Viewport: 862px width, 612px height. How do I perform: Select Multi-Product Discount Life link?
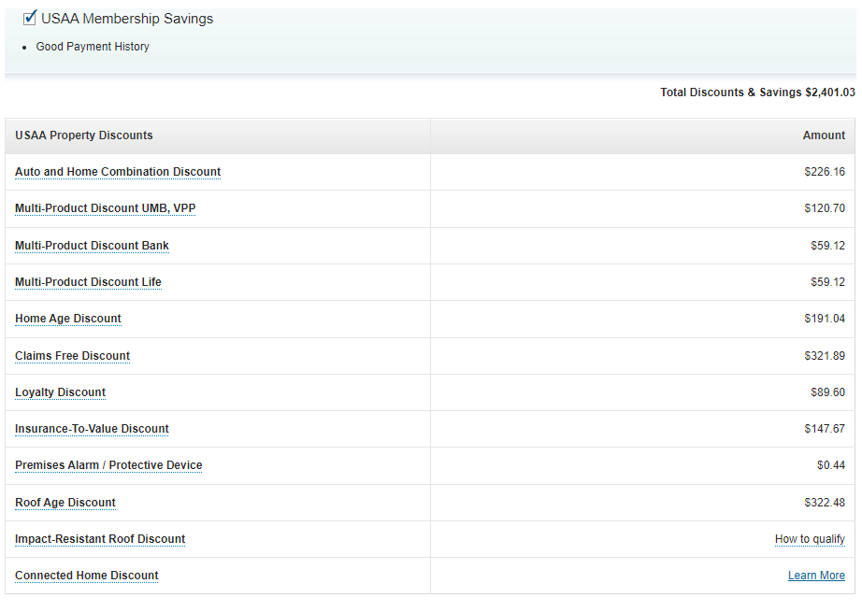tap(88, 282)
